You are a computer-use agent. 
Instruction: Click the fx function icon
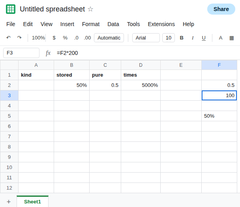tap(48, 53)
